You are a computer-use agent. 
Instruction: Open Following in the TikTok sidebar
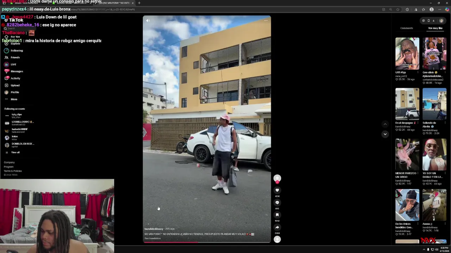(14, 51)
